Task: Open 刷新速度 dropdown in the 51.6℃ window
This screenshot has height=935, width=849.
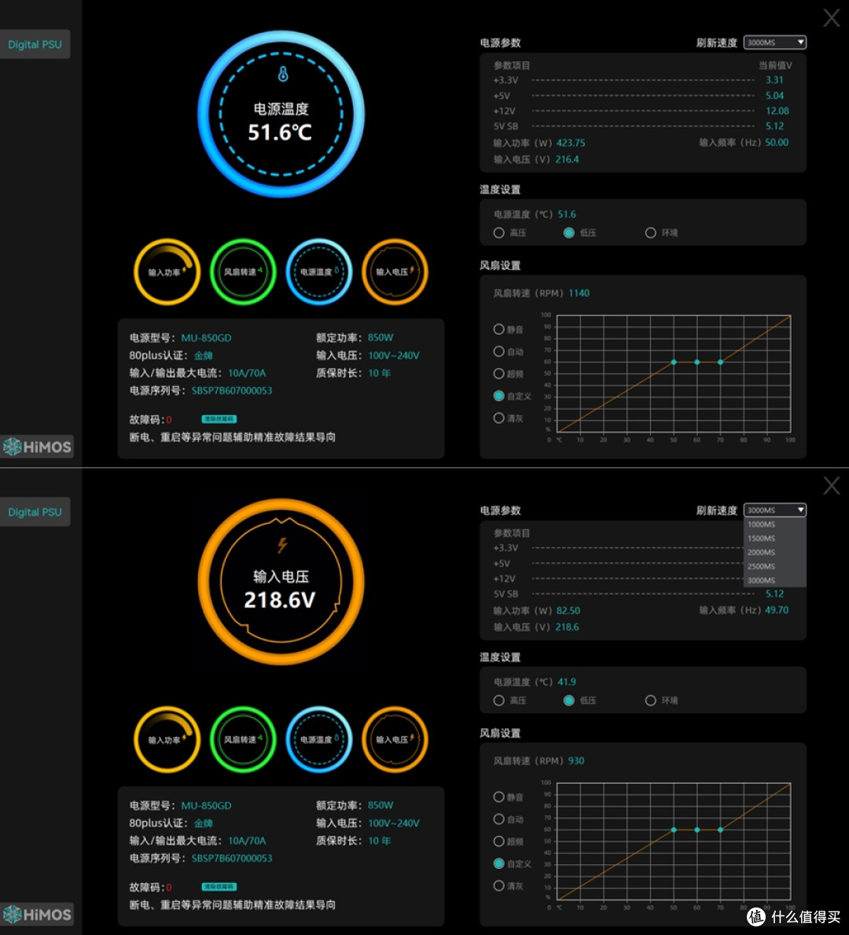Action: click(775, 42)
